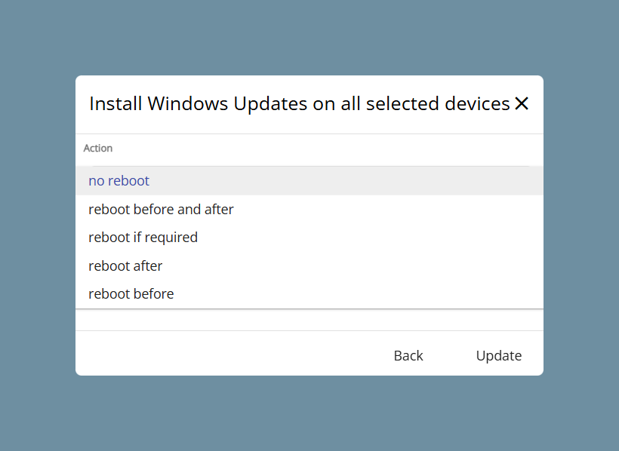Click empty area below the action list

point(309,320)
